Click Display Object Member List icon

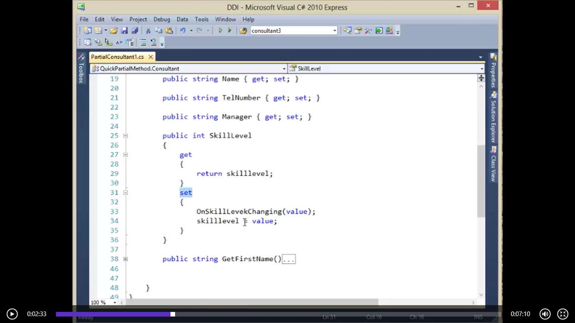(88, 42)
